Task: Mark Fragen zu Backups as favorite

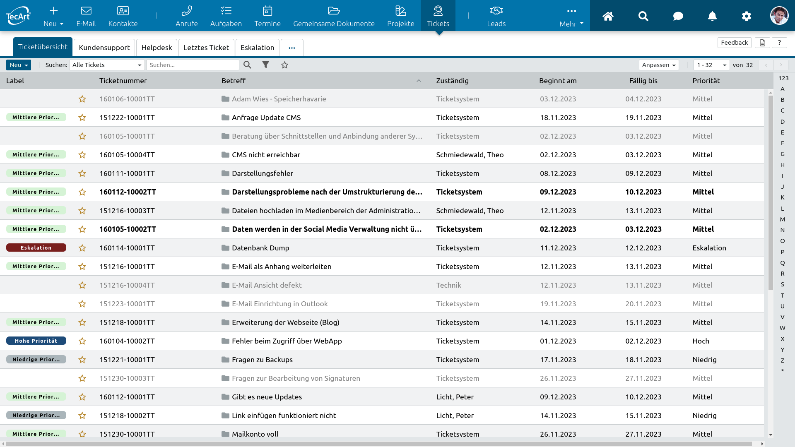Action: tap(82, 360)
